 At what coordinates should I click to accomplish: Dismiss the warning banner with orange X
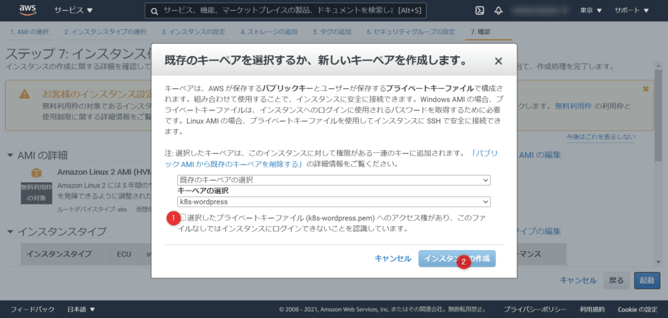point(646,88)
